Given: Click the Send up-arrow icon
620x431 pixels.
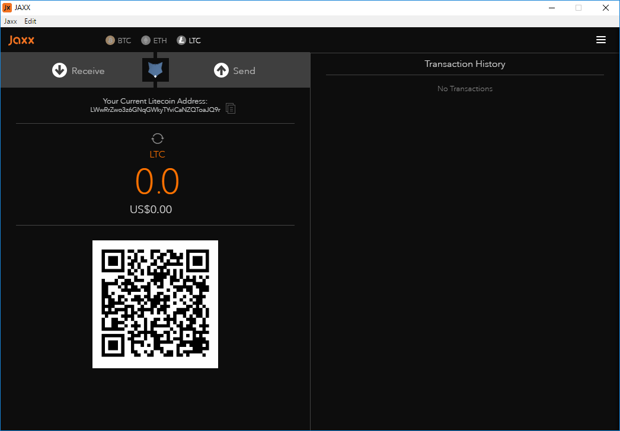Looking at the screenshot, I should click(x=222, y=70).
